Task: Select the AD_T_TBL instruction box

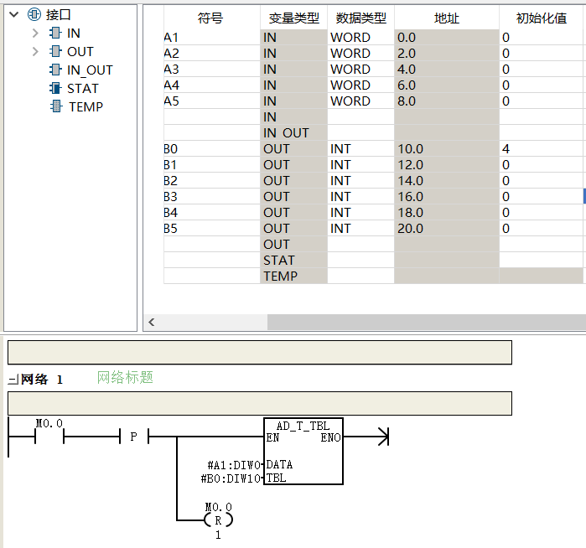Action: pos(303,452)
